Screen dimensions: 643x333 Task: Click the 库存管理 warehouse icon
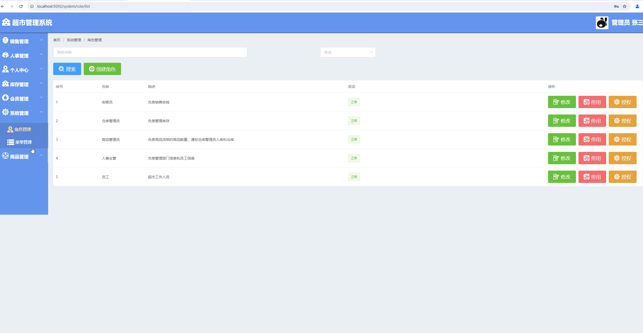click(5, 84)
